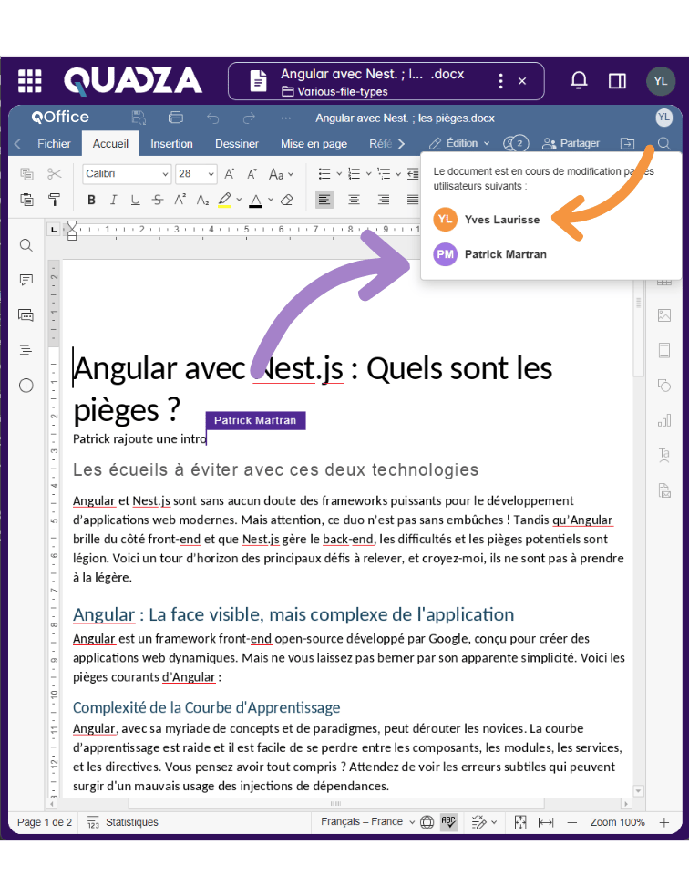Save the document with the save icon
Image resolution: width=689 pixels, height=896 pixels.
coord(139,118)
